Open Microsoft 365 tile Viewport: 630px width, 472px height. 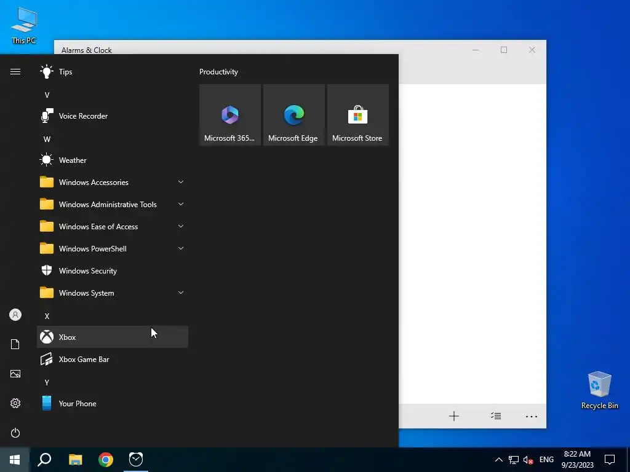(x=230, y=115)
